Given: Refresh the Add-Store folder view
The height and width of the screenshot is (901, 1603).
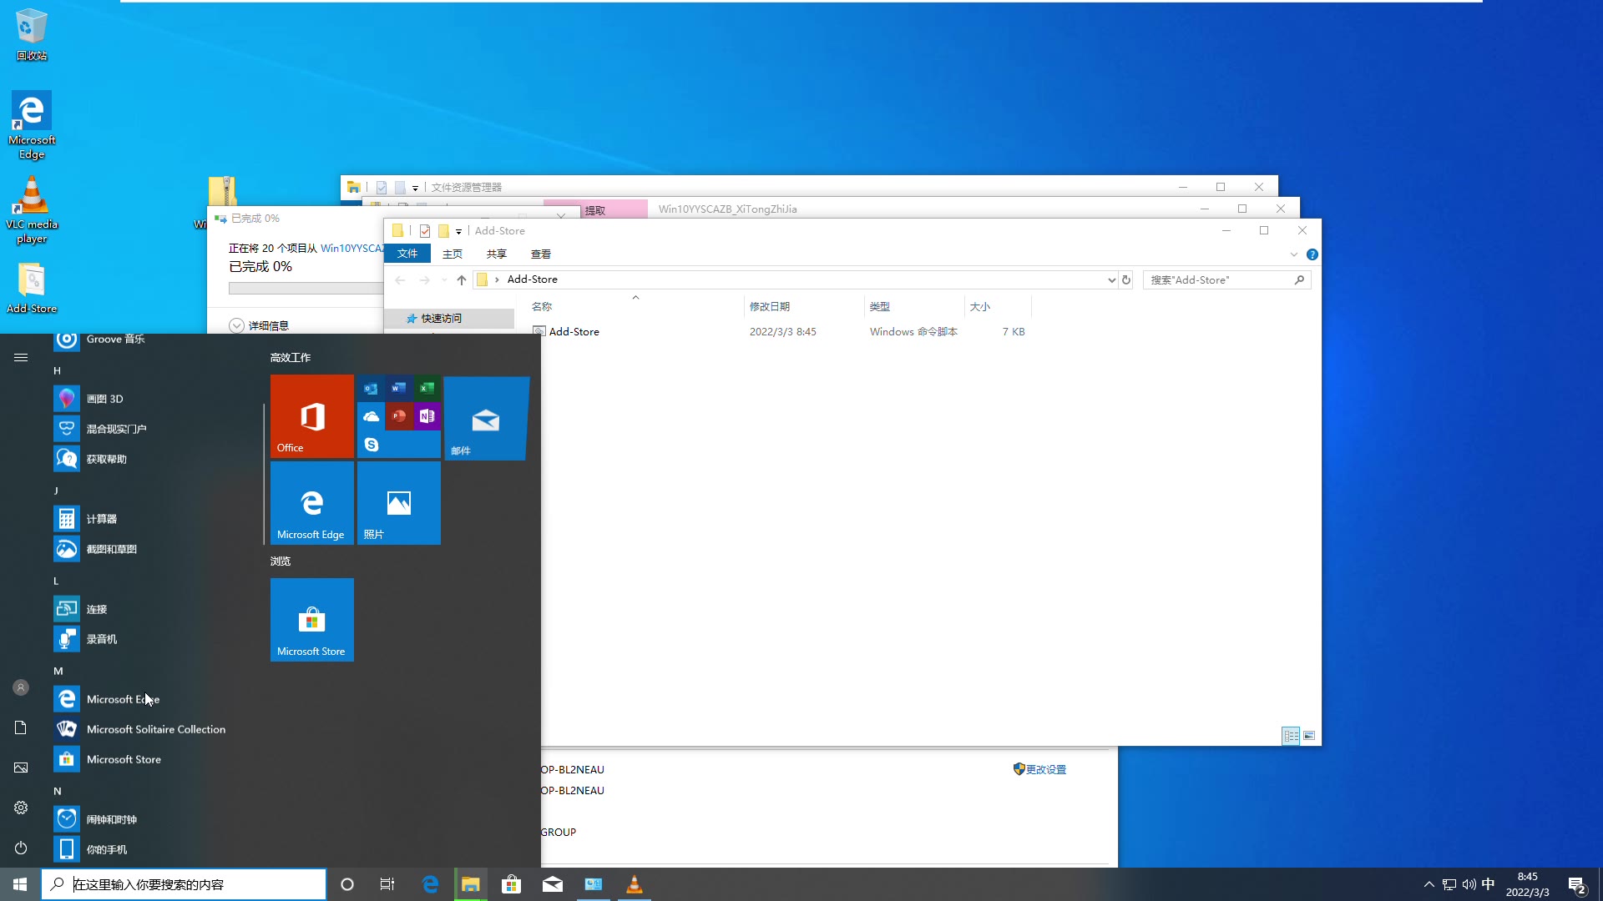Looking at the screenshot, I should click(1126, 279).
